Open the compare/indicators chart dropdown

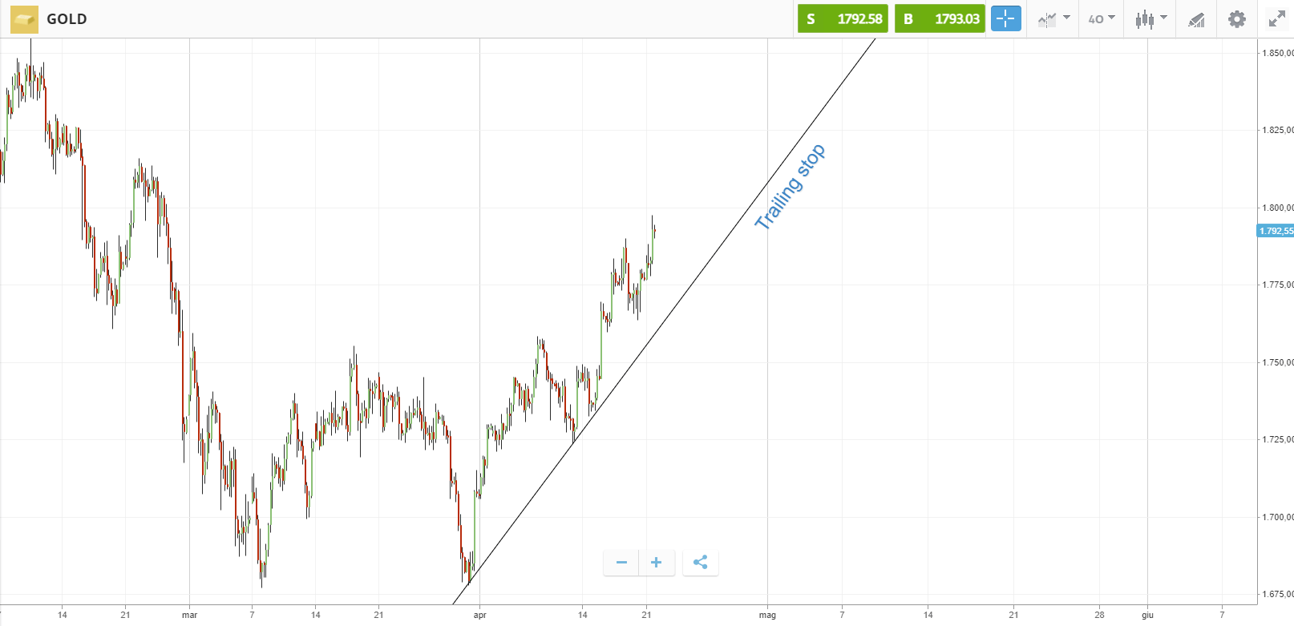pos(1053,18)
